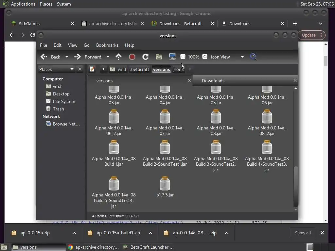Select Build 4-SoundTest3.jar jar icon

(267, 147)
